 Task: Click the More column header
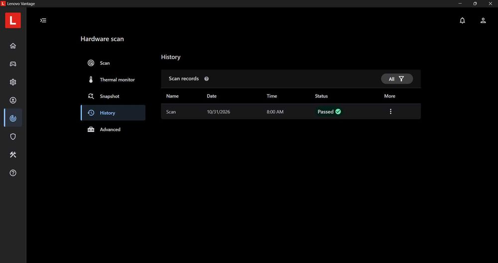[390, 96]
